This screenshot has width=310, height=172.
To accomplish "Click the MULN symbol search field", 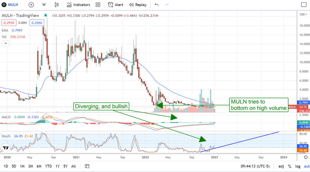I will click(13, 5).
